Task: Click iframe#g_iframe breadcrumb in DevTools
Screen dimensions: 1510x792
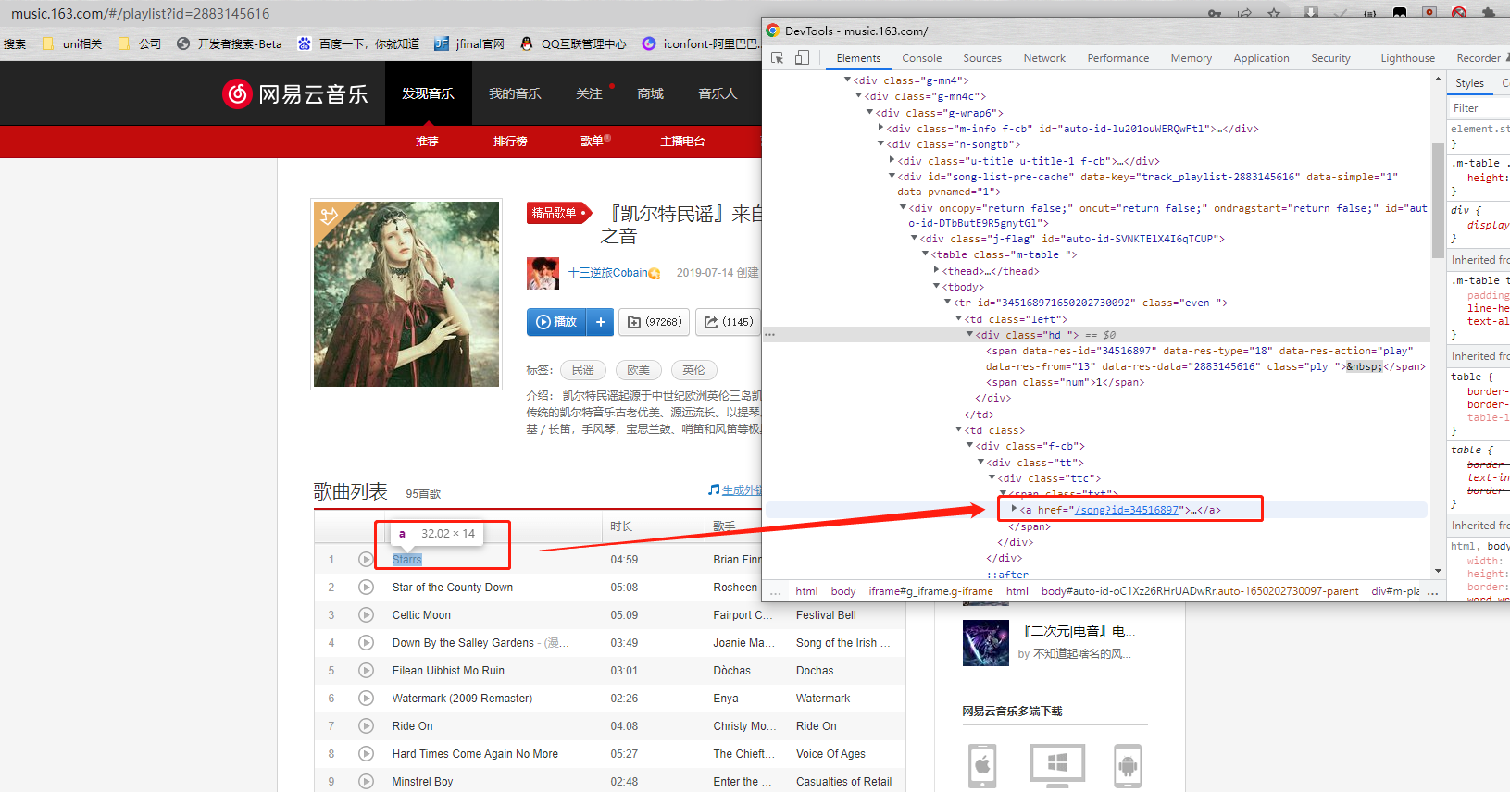Action: pyautogui.click(x=930, y=591)
